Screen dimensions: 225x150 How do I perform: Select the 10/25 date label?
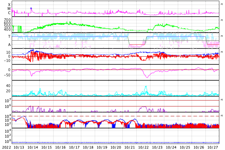click(x=185, y=147)
